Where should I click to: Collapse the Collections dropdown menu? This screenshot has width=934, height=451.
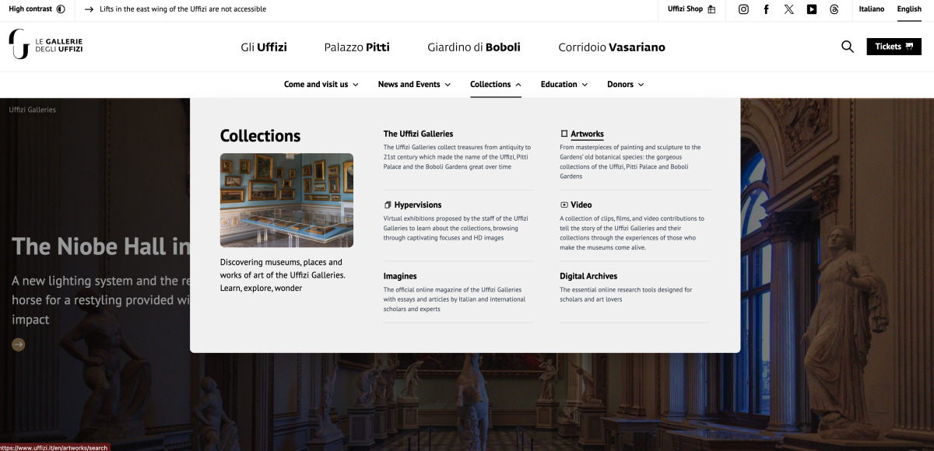pyautogui.click(x=496, y=84)
